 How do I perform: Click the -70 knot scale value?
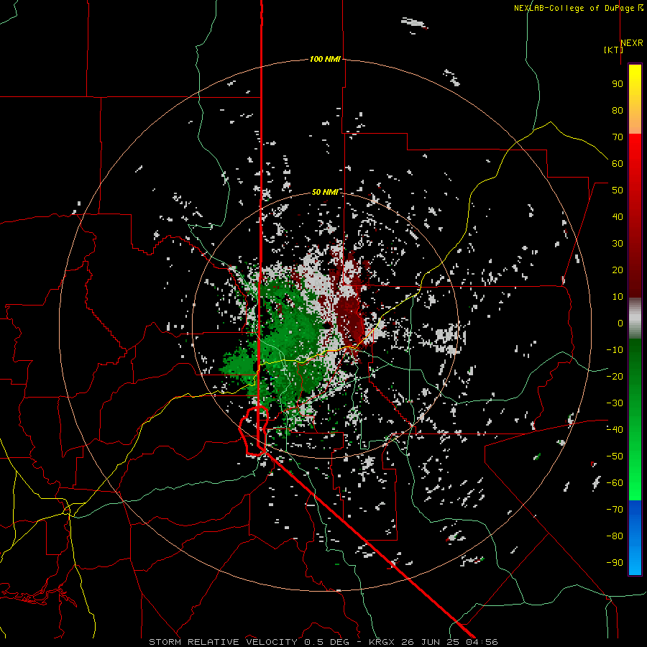click(615, 509)
